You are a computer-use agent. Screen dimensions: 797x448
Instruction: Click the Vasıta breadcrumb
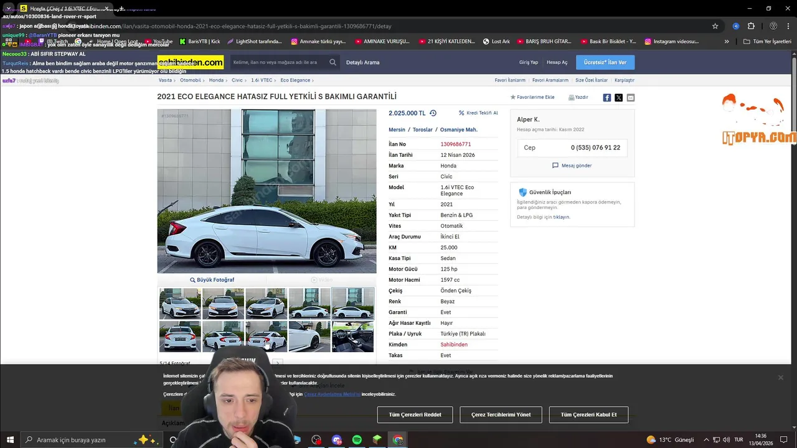[165, 80]
